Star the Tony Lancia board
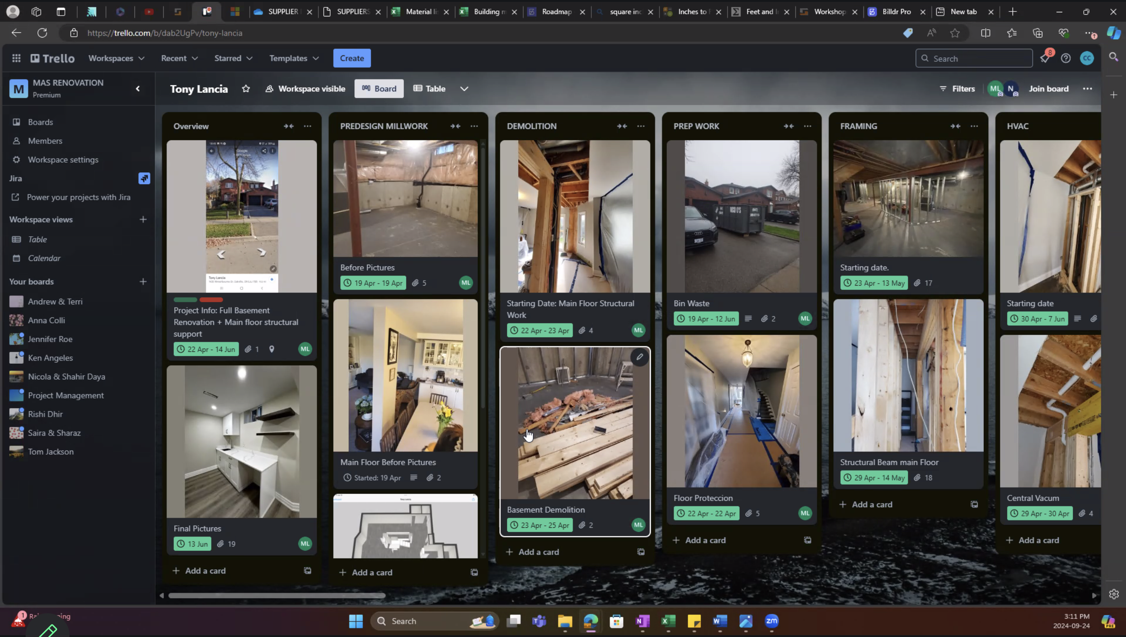The width and height of the screenshot is (1126, 637). point(246,89)
